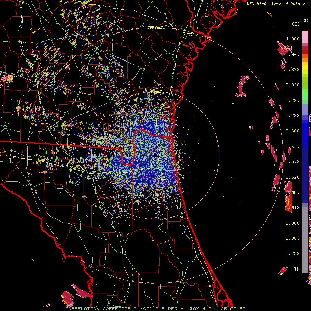Click the pink top segment of the color bar
The width and height of the screenshot is (311, 311).
[x=305, y=37]
